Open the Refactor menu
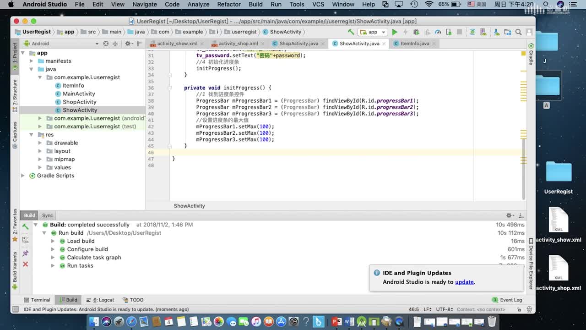This screenshot has height=330, width=586. point(229,4)
